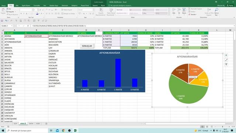This screenshot has width=236, height=133.
Task: Open Koşullu Biçimlendirme conditional formatting
Action: pos(101,12)
